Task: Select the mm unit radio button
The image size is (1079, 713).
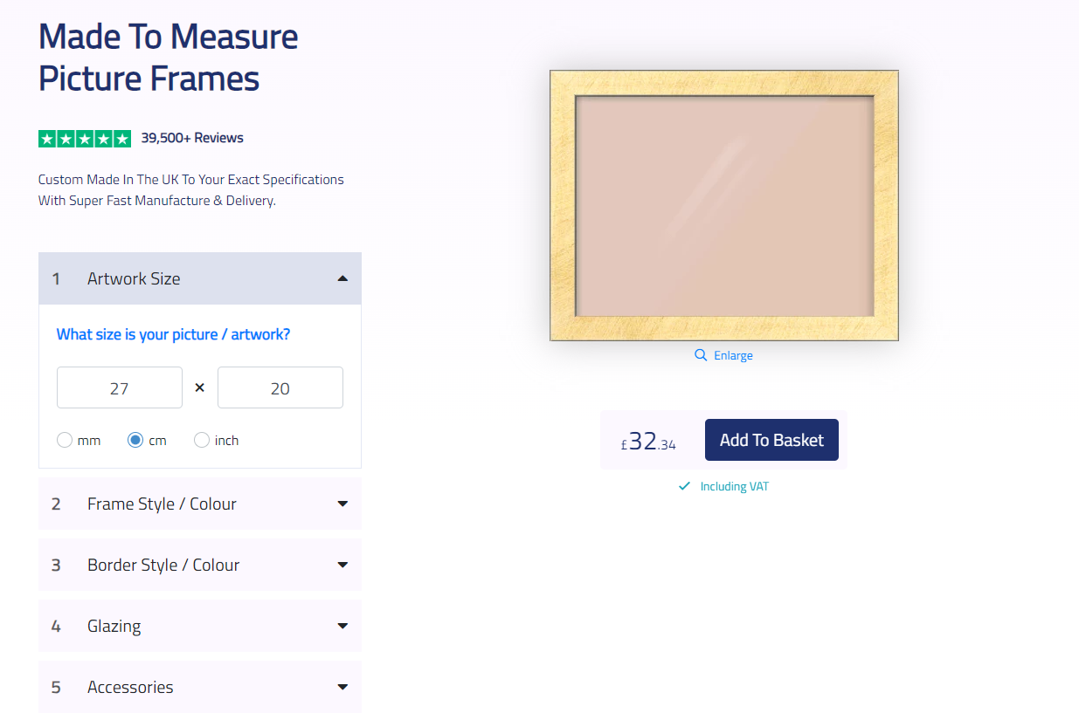Action: (65, 441)
